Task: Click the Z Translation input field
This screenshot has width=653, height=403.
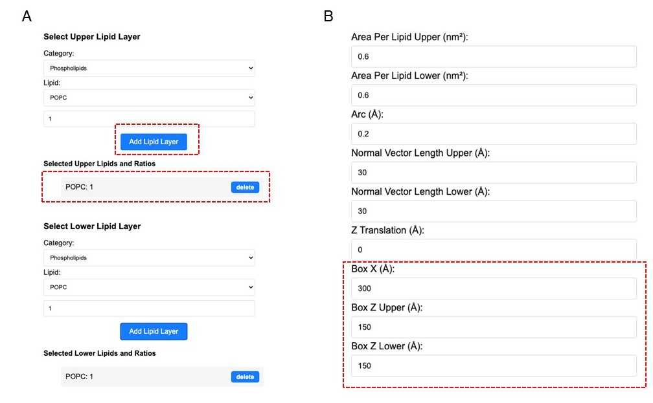Action: point(494,250)
